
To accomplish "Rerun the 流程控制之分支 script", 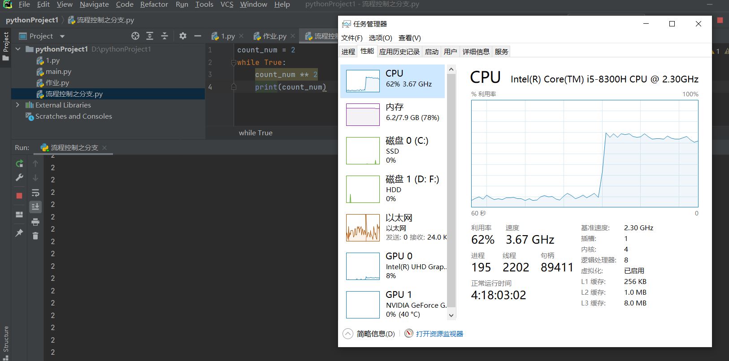I will click(x=19, y=163).
